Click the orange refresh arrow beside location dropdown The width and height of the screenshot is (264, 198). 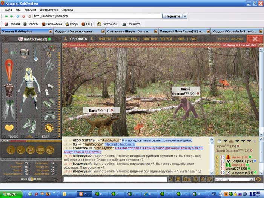[x=258, y=179]
